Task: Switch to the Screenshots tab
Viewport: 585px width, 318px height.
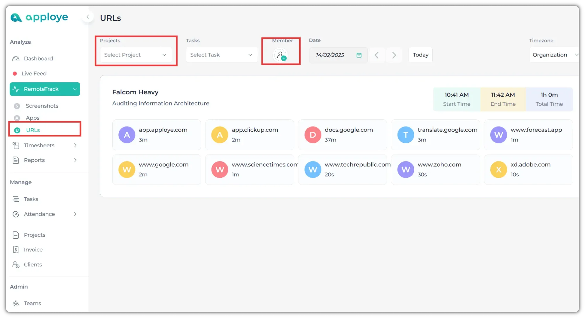Action: [42, 106]
